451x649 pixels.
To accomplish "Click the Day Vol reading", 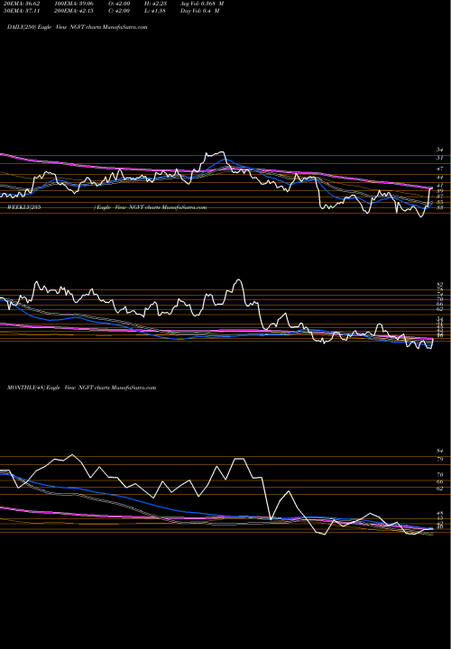I will 199,11.
